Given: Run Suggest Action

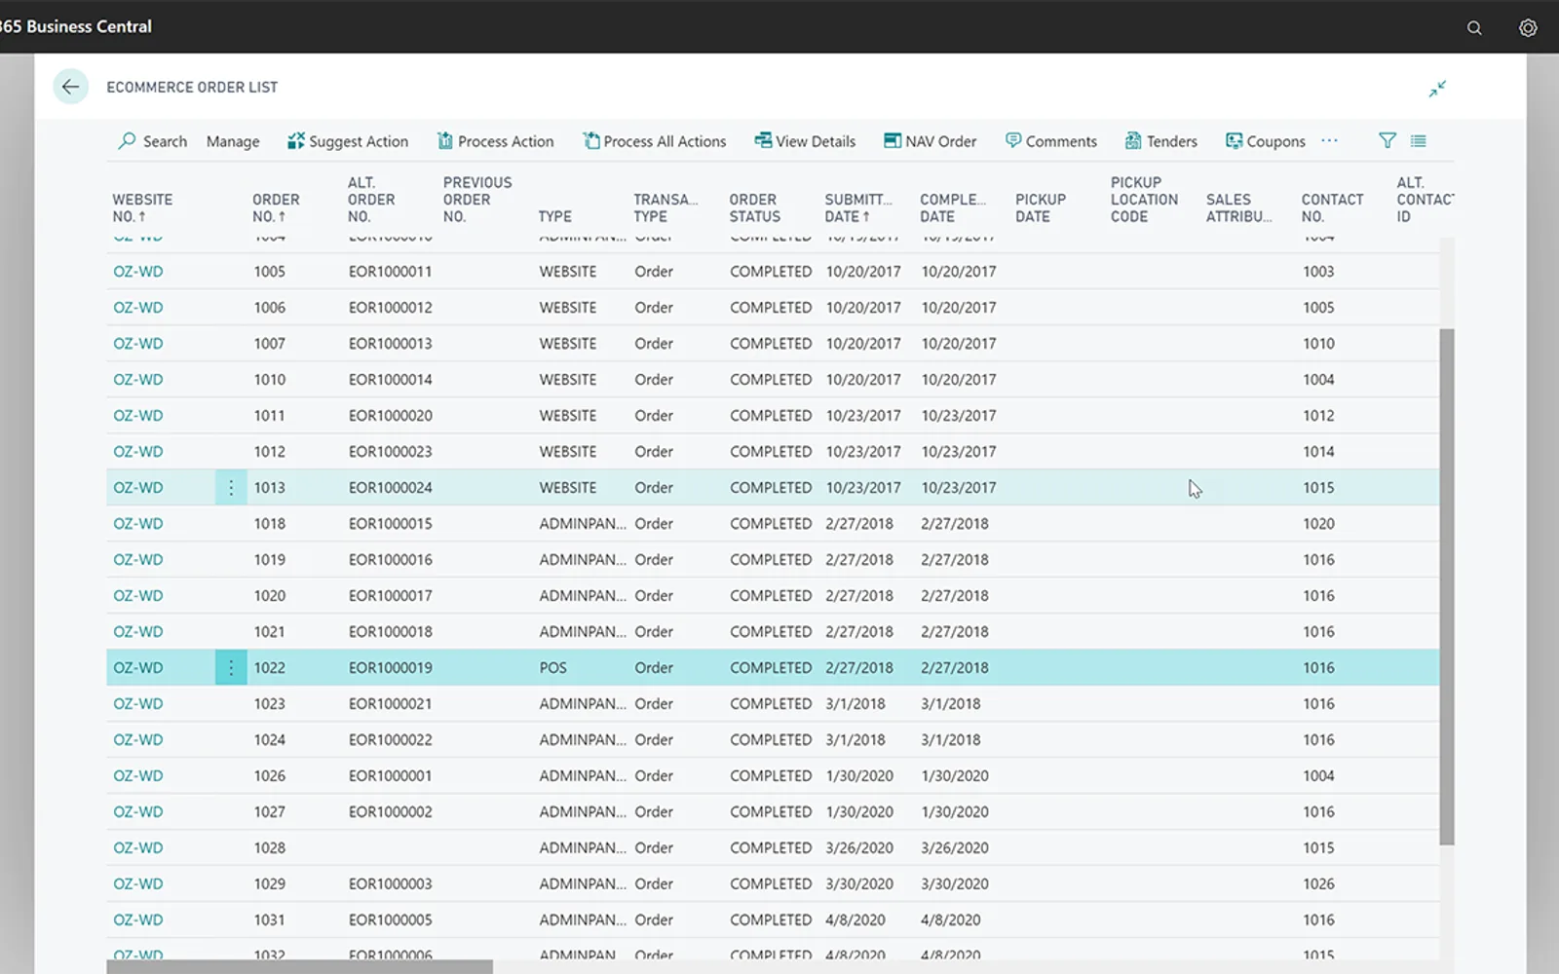Looking at the screenshot, I should point(348,141).
